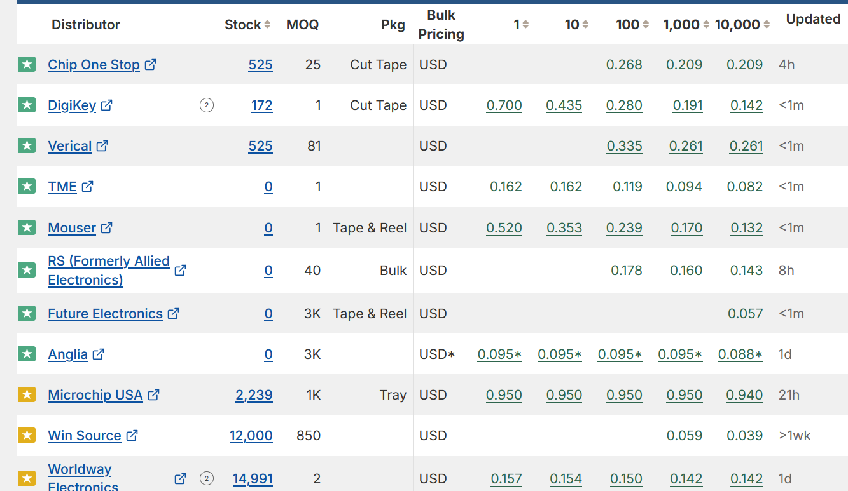Click the circled 2 badge in DigiKey row
Screen dimensions: 848x491
206,105
